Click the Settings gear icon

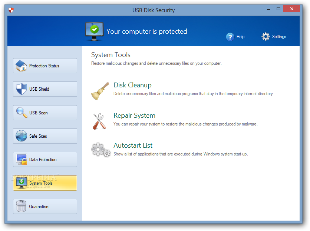(266, 37)
